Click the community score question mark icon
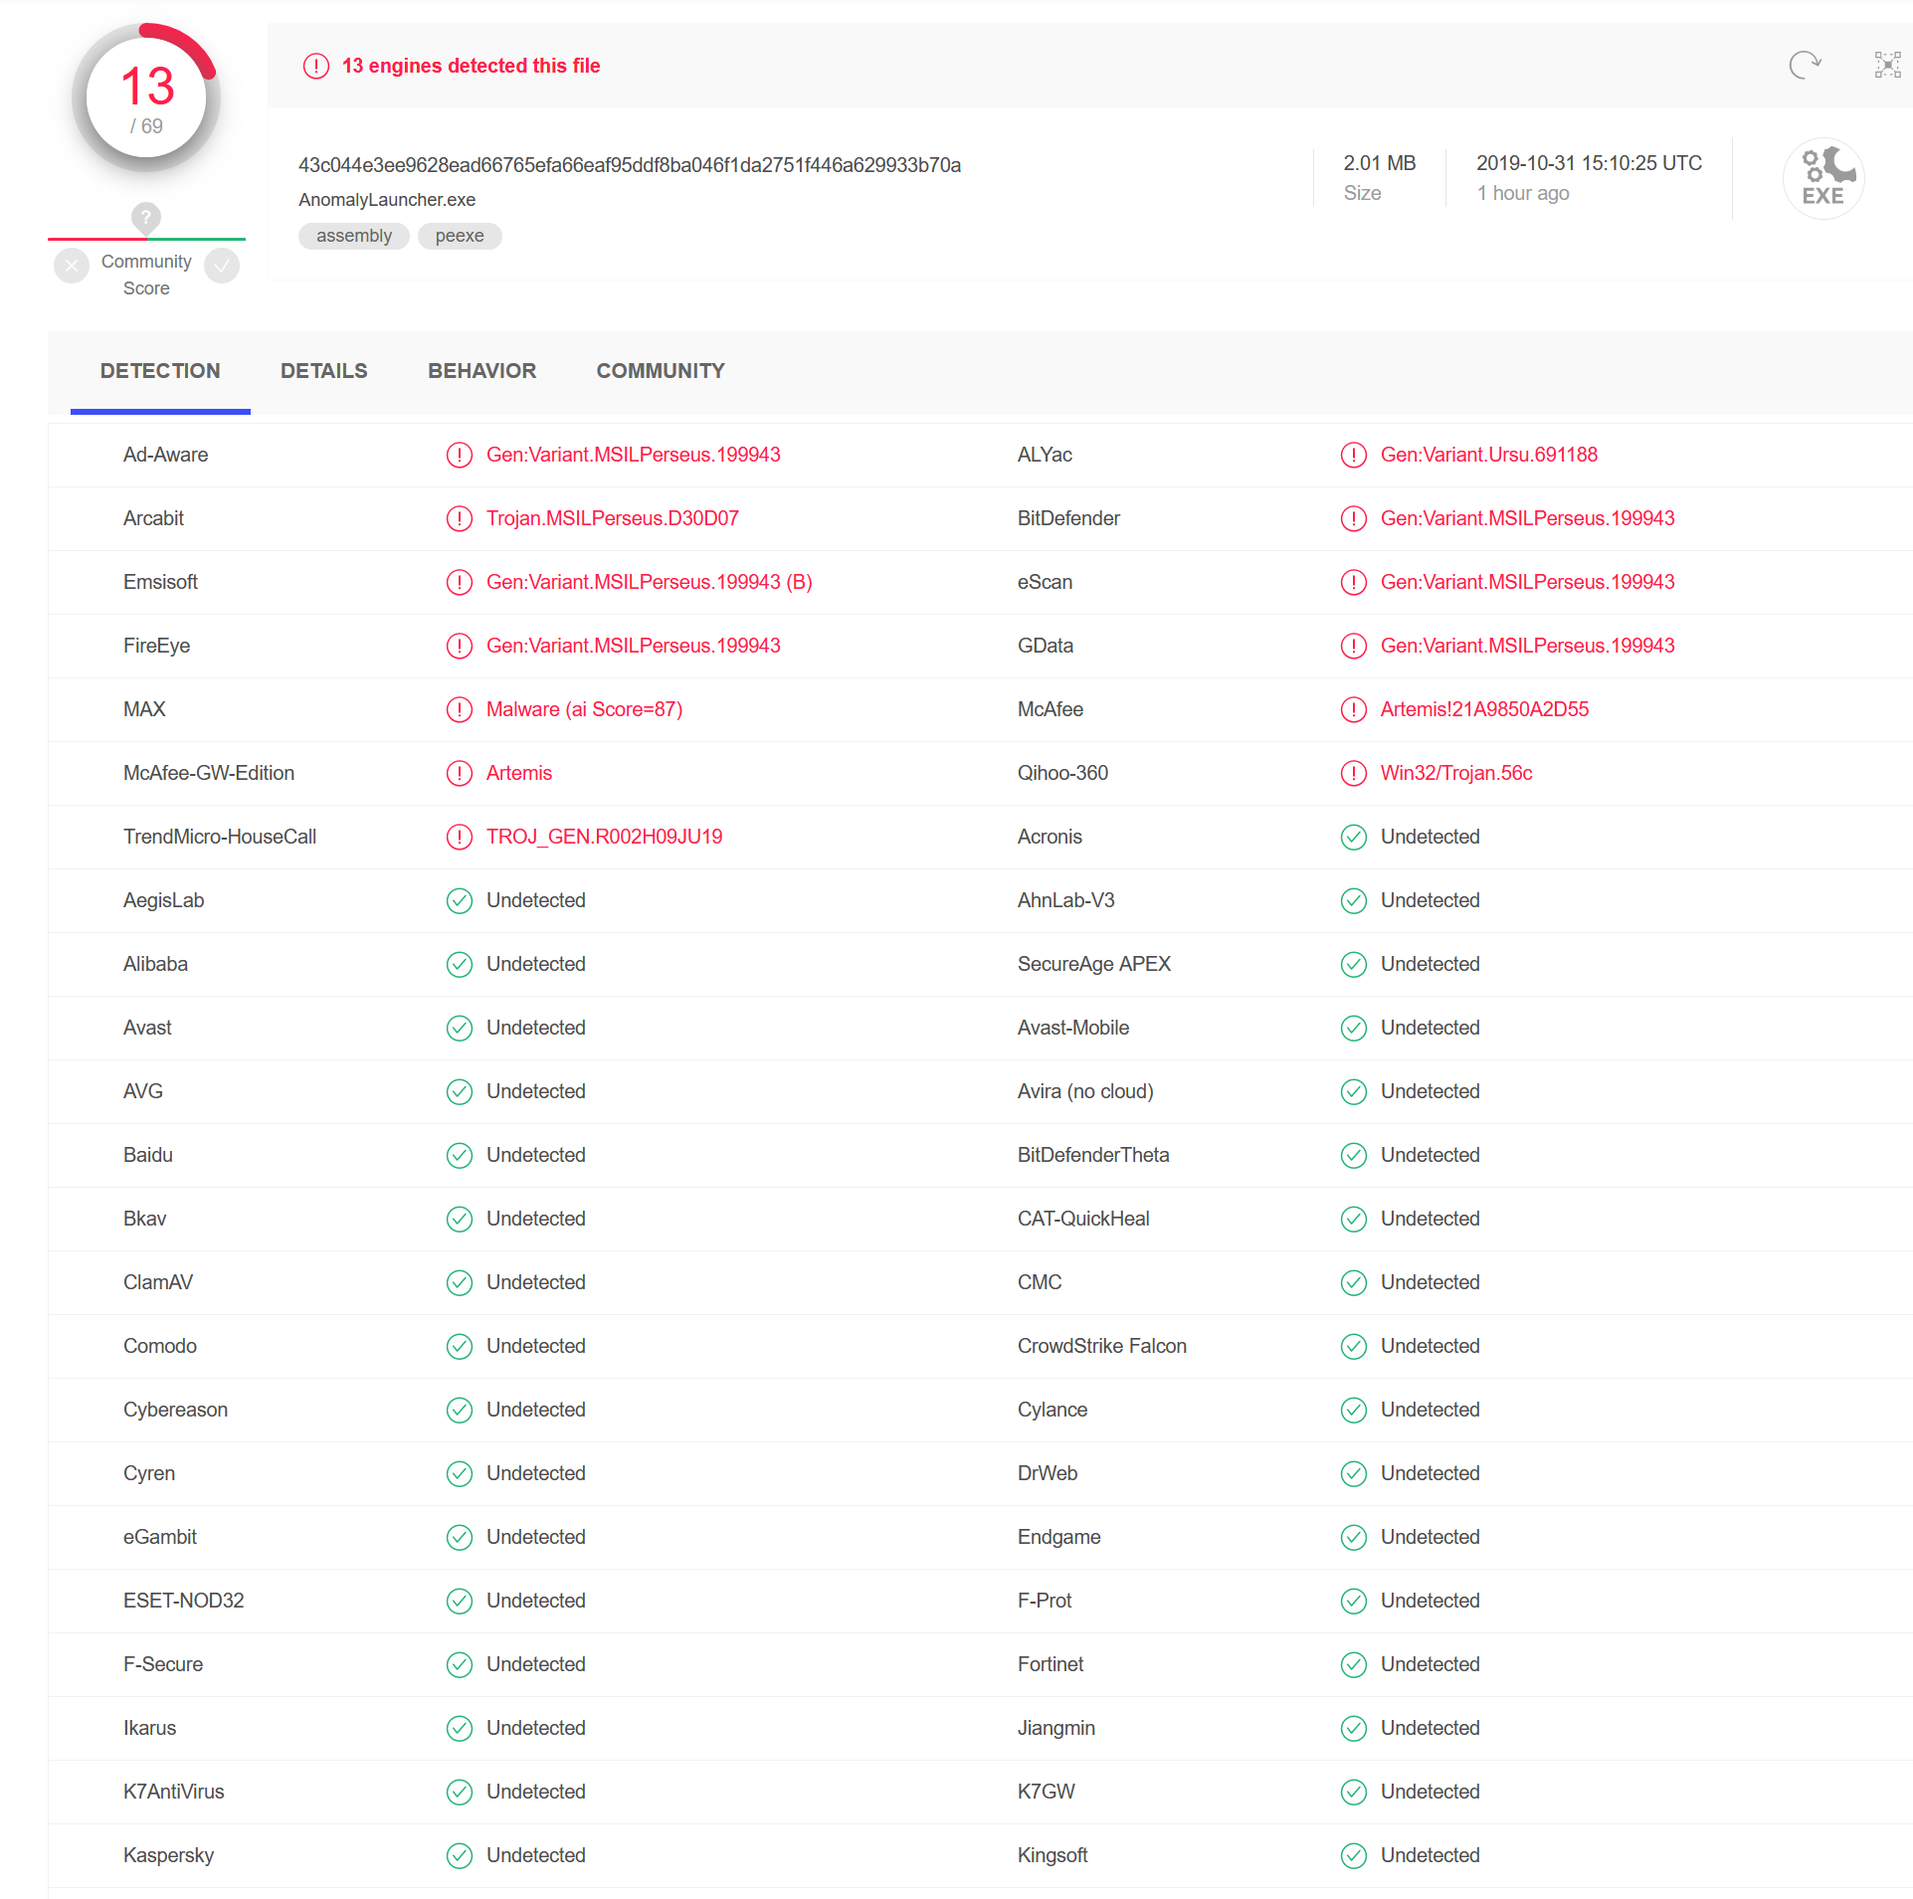 [146, 217]
